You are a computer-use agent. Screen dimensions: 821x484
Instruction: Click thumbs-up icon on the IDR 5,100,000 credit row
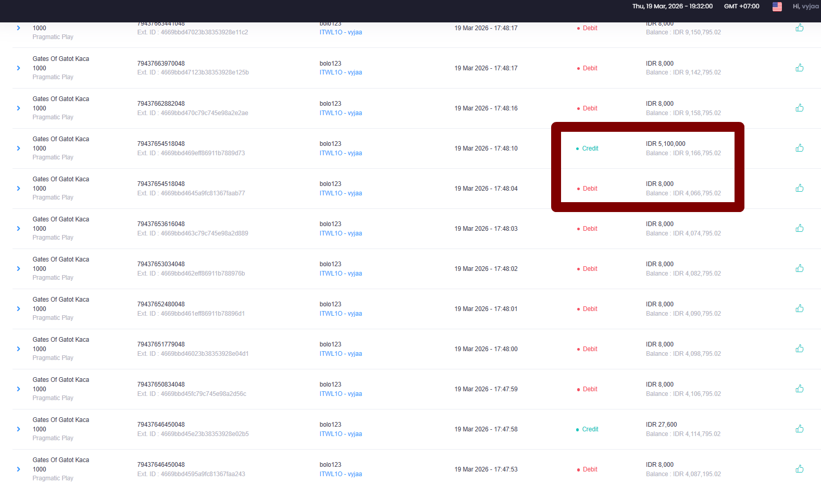(x=800, y=148)
